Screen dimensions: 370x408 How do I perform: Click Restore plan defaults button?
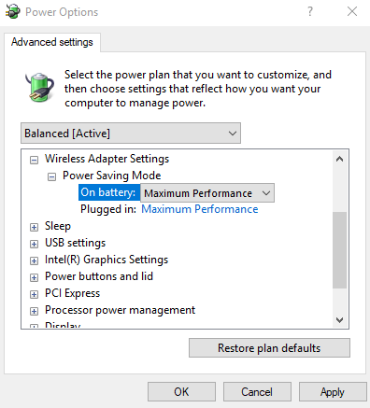click(269, 348)
